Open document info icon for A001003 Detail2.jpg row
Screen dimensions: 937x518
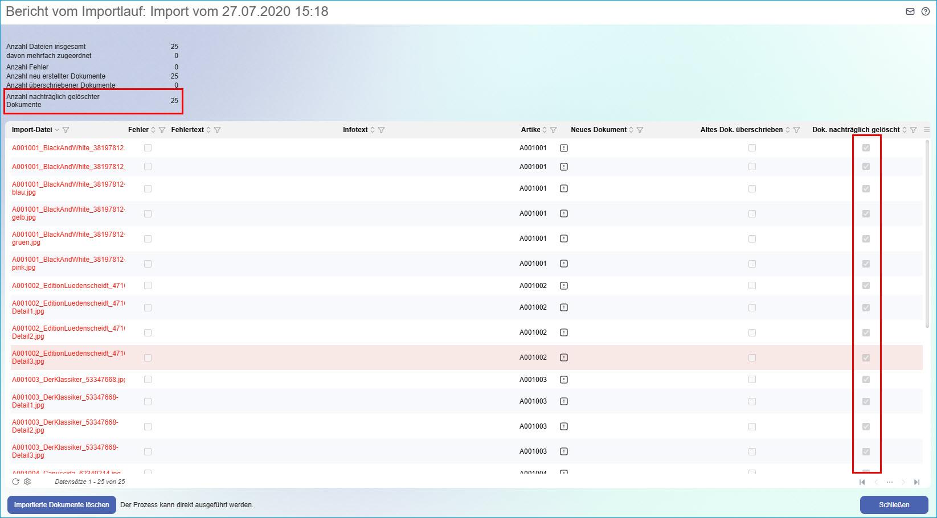click(564, 426)
